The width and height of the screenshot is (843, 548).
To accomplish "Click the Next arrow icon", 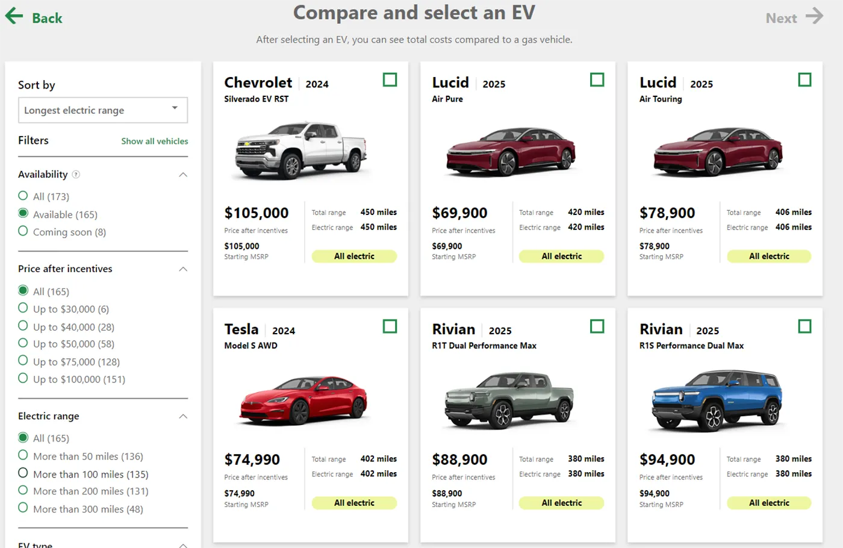I will click(814, 16).
